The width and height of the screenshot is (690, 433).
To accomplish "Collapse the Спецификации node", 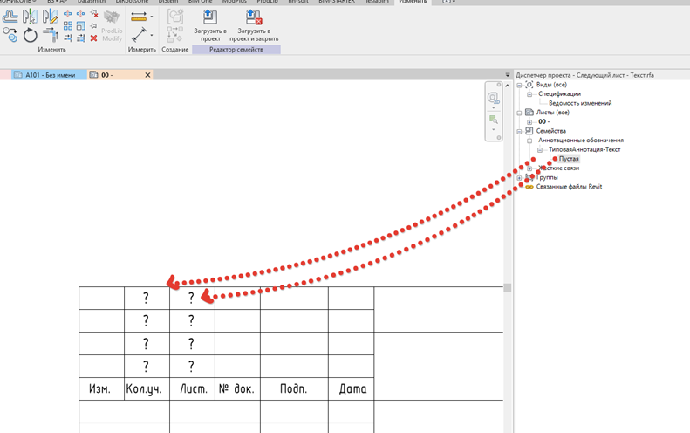I will click(x=529, y=94).
